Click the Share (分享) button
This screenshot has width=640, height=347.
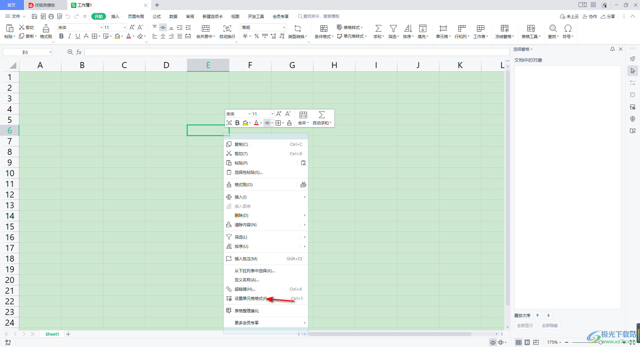tap(608, 16)
